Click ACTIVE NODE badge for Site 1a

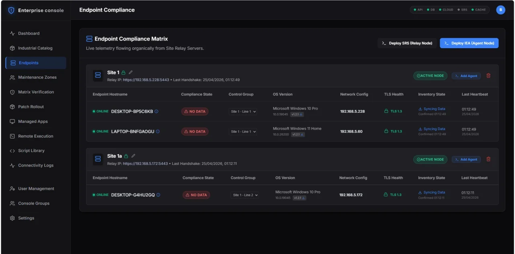tap(430, 159)
